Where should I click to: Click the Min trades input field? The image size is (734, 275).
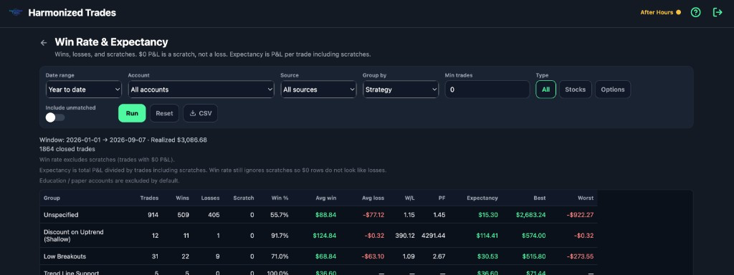pyautogui.click(x=487, y=90)
